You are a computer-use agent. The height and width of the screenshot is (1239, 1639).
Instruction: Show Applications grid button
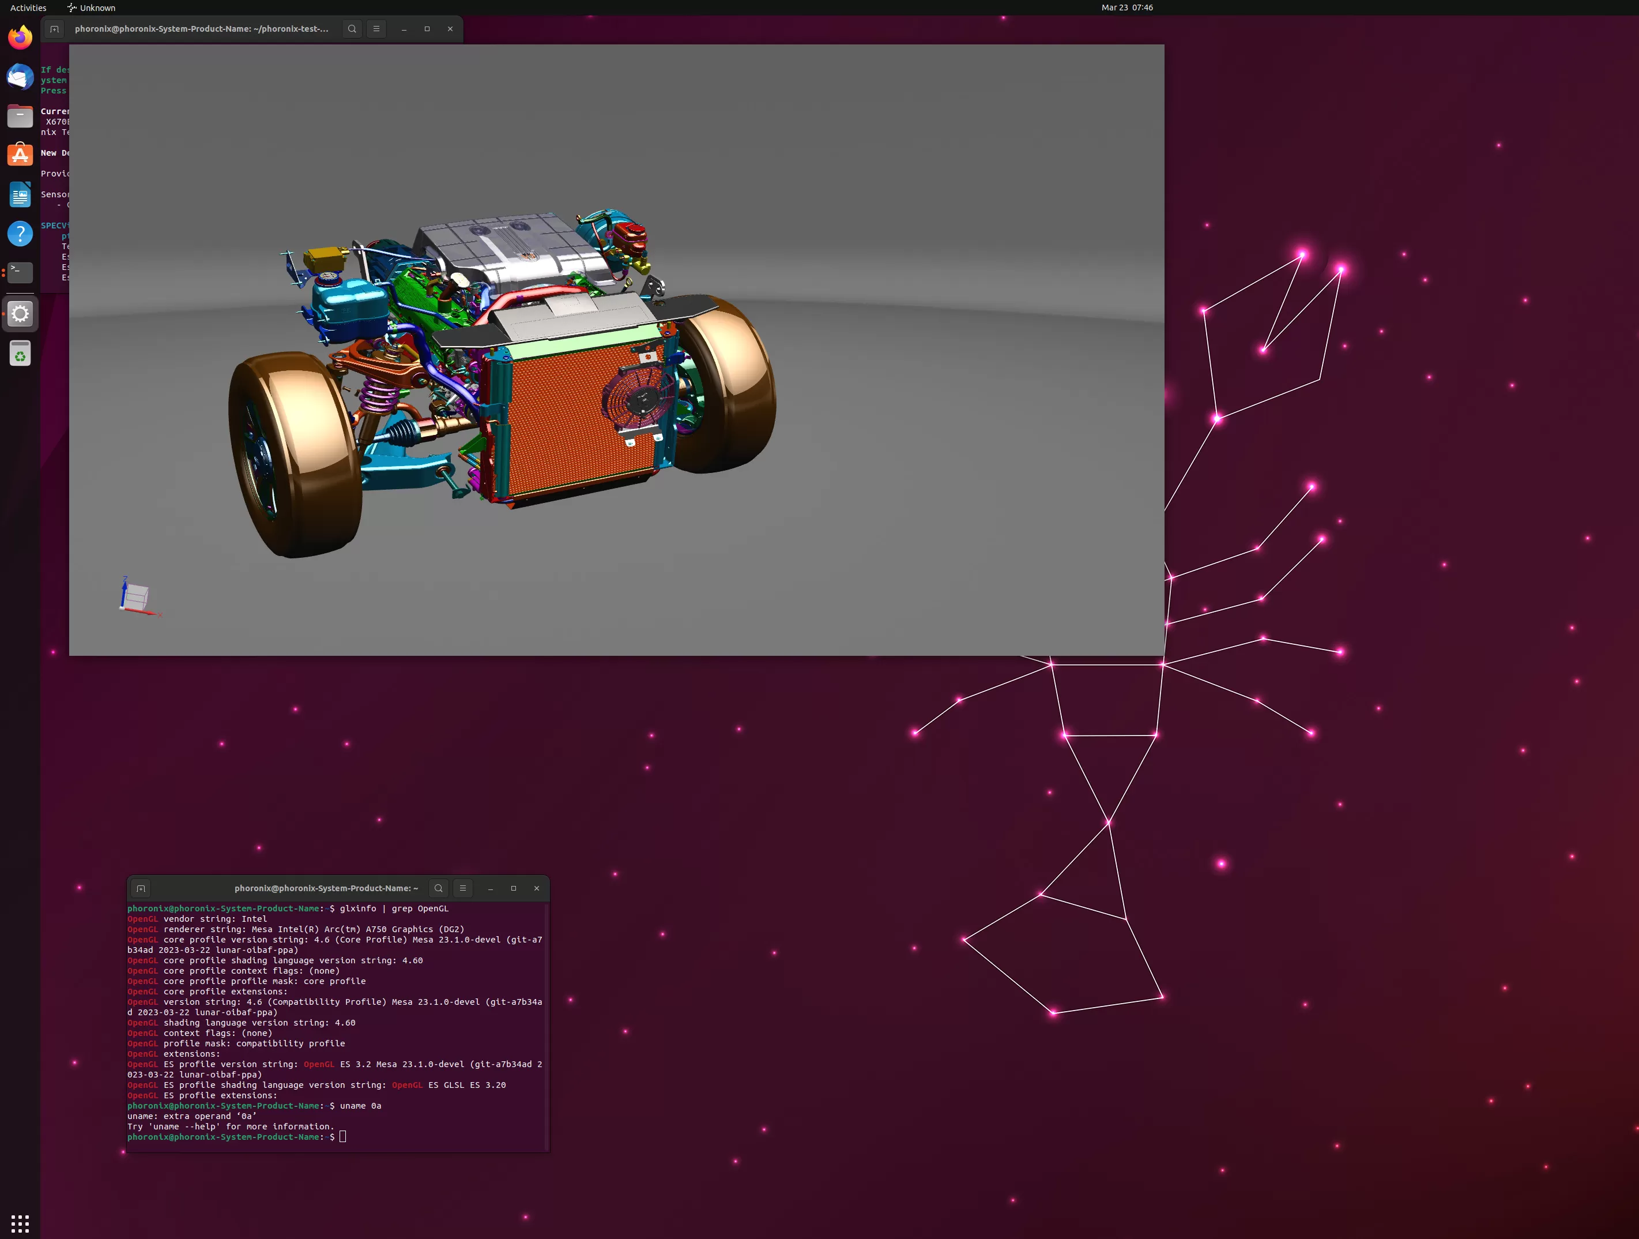pyautogui.click(x=20, y=1223)
